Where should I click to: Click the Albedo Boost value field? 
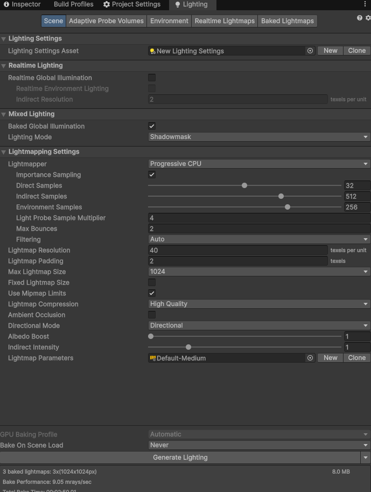tap(357, 336)
